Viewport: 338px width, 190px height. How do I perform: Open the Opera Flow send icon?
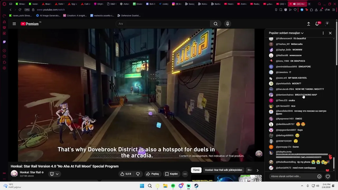point(290,10)
